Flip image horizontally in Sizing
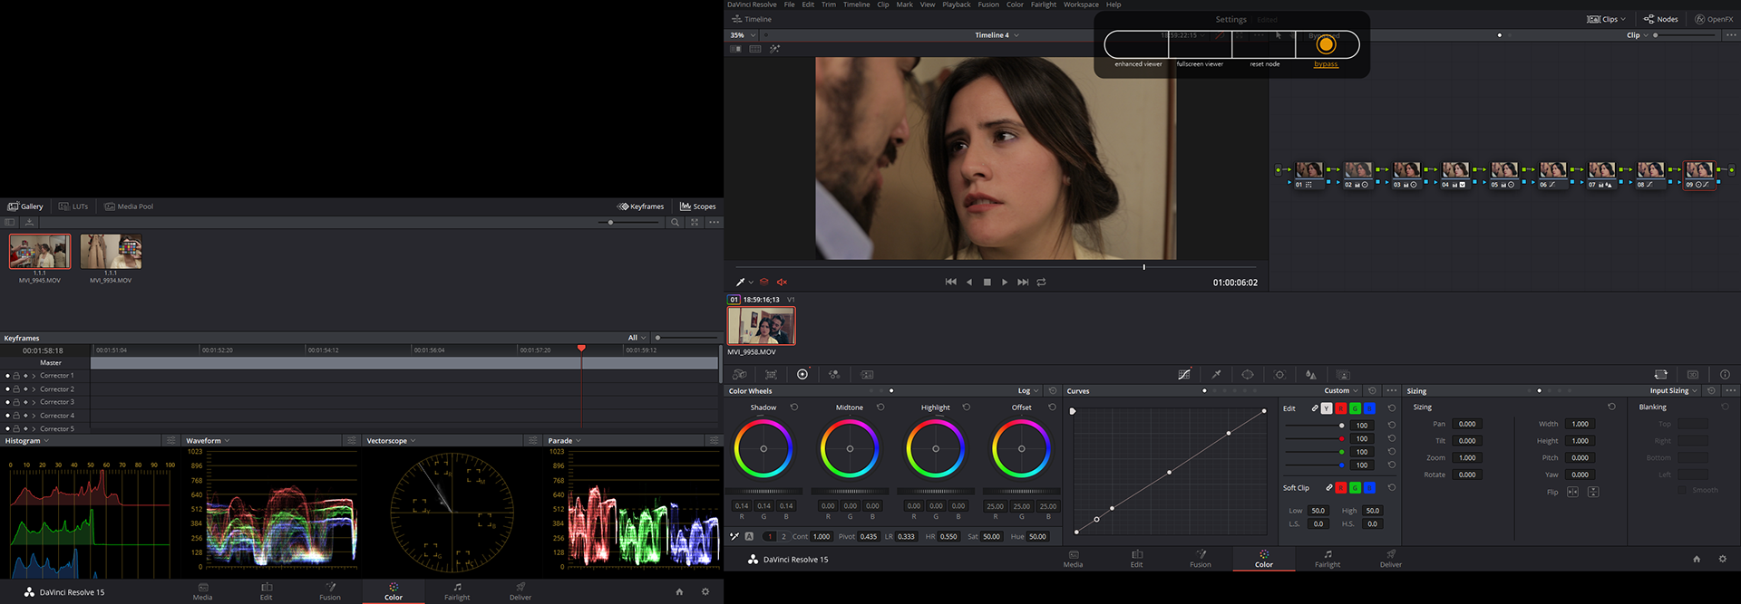 click(x=1572, y=492)
